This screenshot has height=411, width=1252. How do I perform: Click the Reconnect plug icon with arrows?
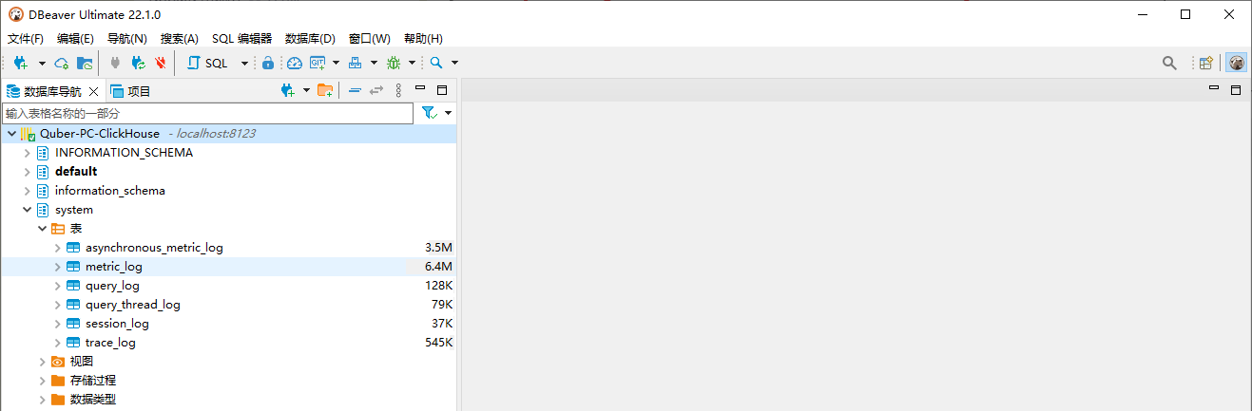138,63
